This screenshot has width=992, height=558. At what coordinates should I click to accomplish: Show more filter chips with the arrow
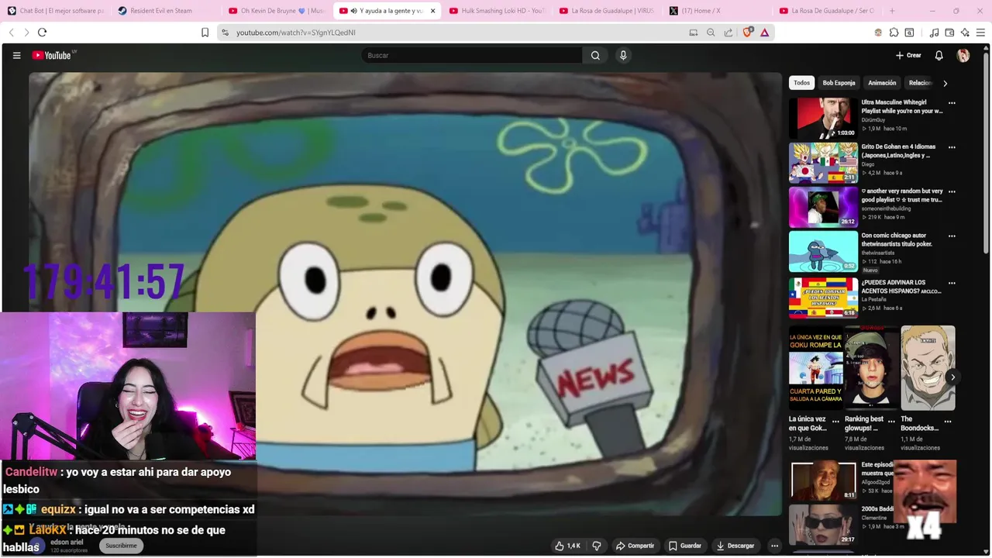945,83
